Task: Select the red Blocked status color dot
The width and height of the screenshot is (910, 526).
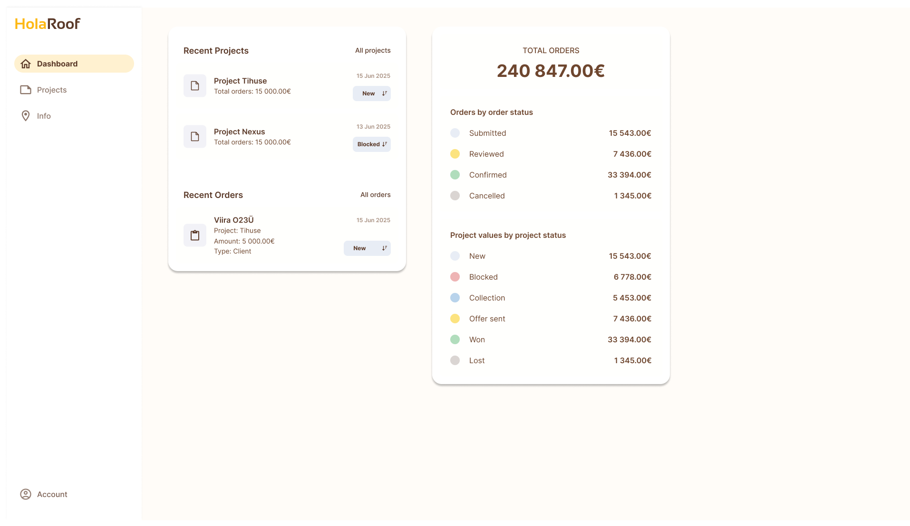Action: [x=455, y=277]
